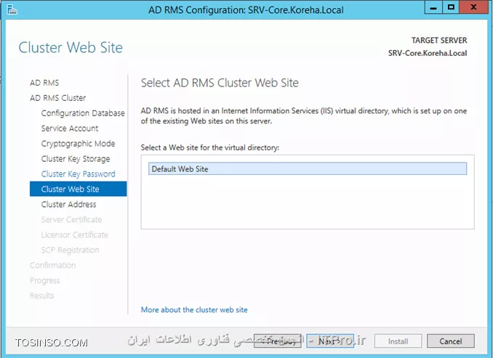Open the Cluster Key Storage step
The image size is (493, 358).
[76, 158]
